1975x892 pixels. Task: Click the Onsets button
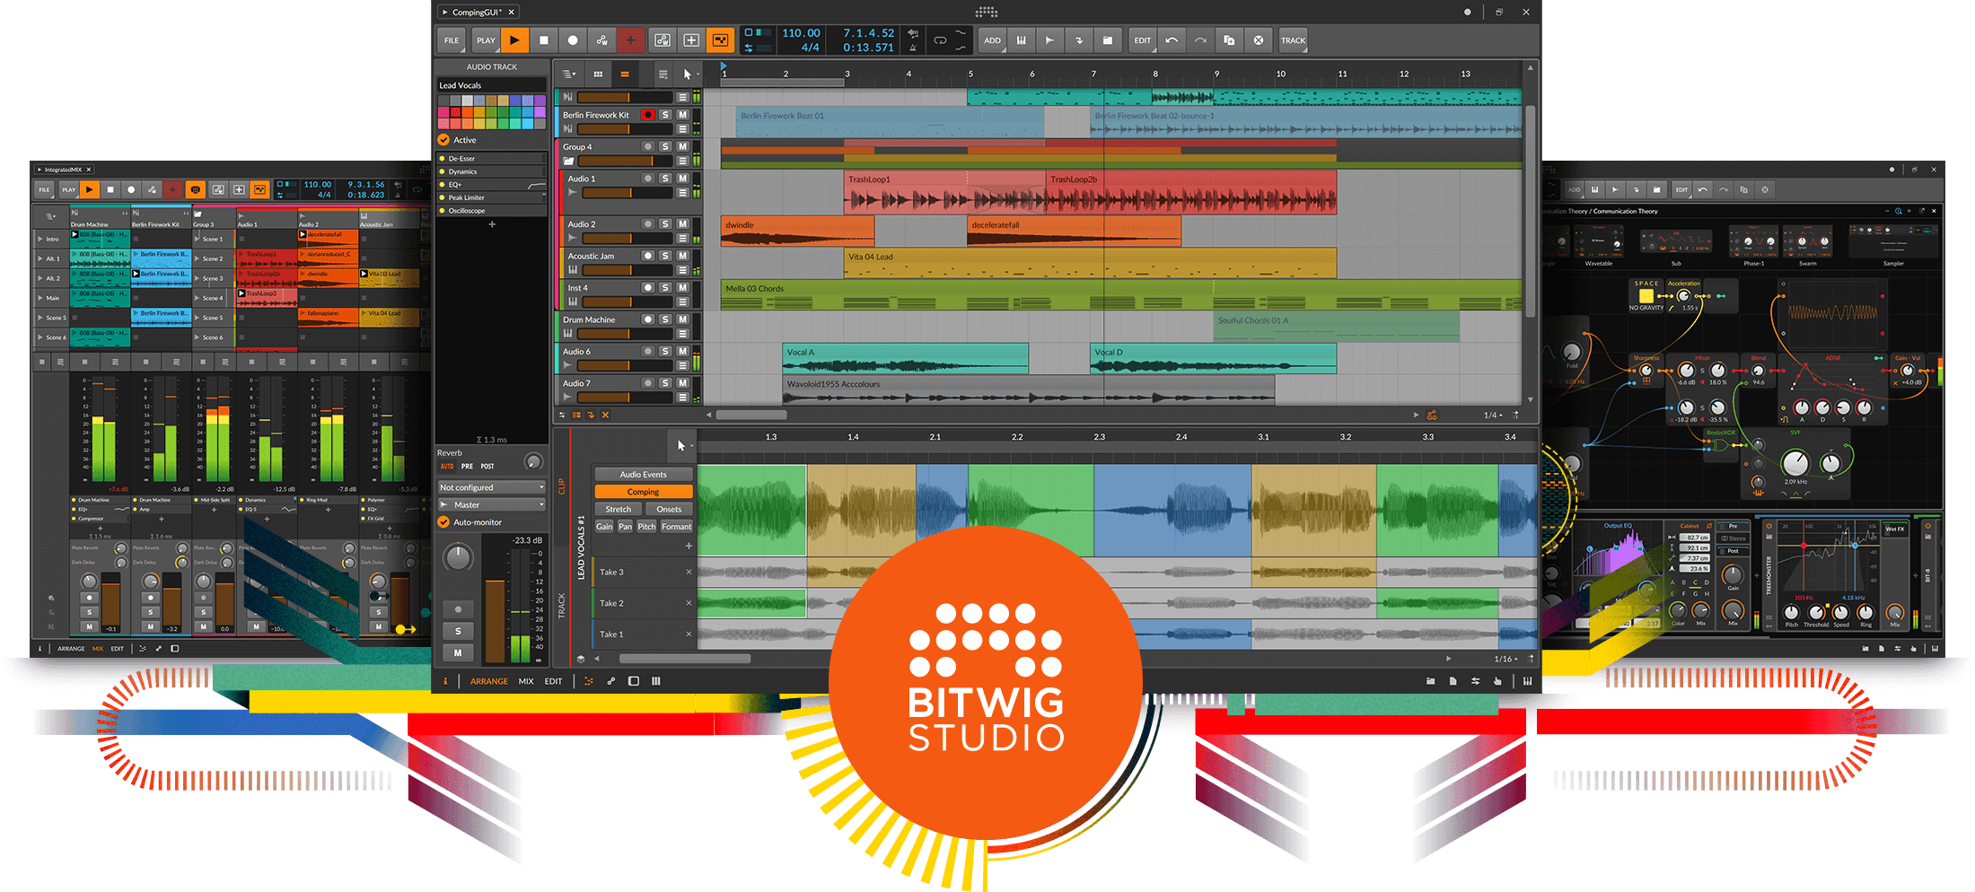pos(669,509)
